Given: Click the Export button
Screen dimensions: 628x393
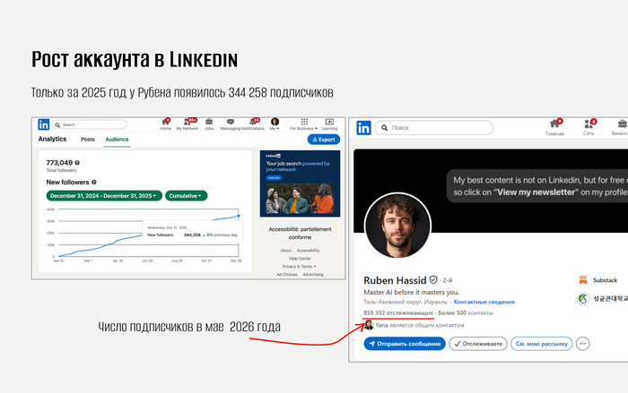Looking at the screenshot, I should 324,140.
